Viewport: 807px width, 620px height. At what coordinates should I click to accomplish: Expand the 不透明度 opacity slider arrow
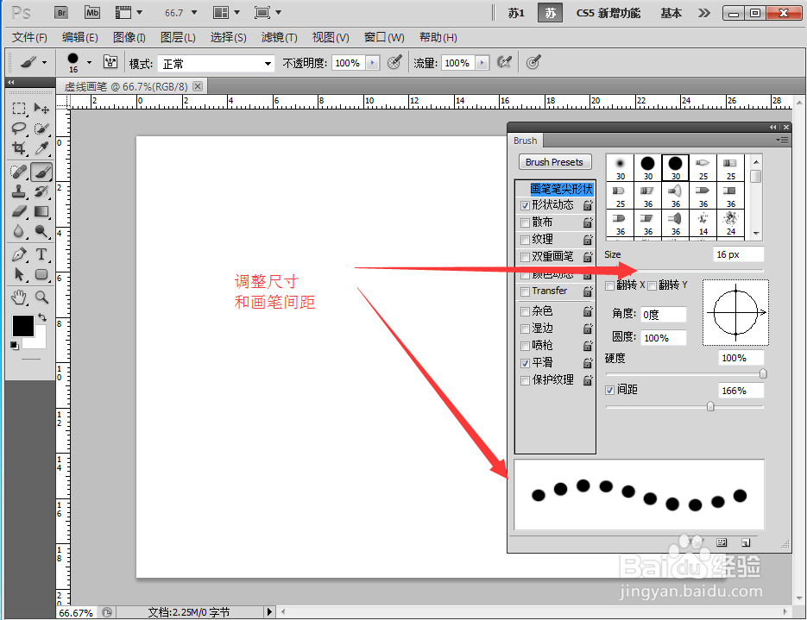[373, 63]
